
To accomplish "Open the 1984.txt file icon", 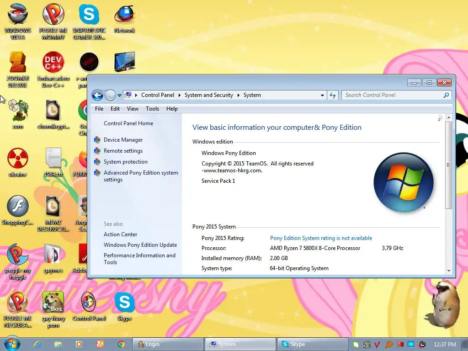I will (53, 162).
